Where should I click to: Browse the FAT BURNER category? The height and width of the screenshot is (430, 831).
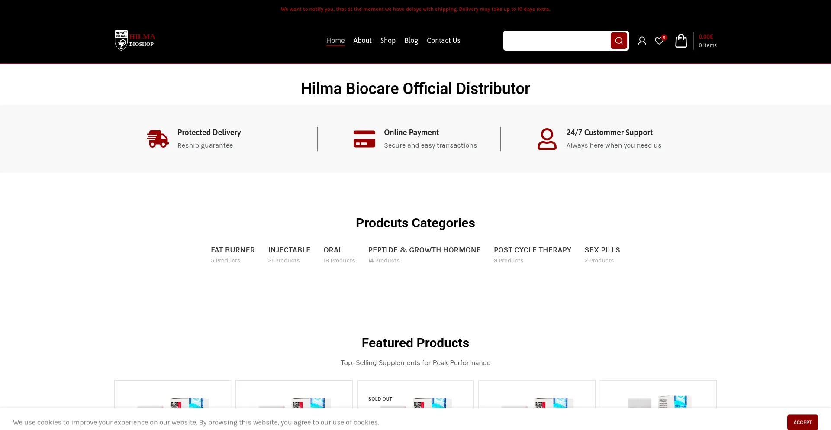pos(233,250)
